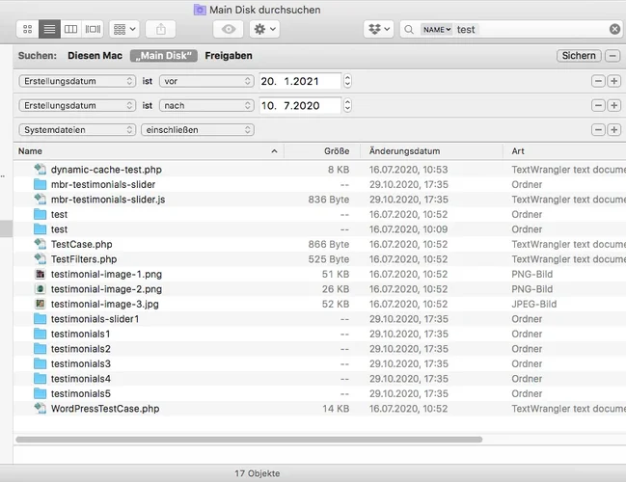Click the Quick Look eye icon
The width and height of the screenshot is (626, 482).
[x=228, y=30]
